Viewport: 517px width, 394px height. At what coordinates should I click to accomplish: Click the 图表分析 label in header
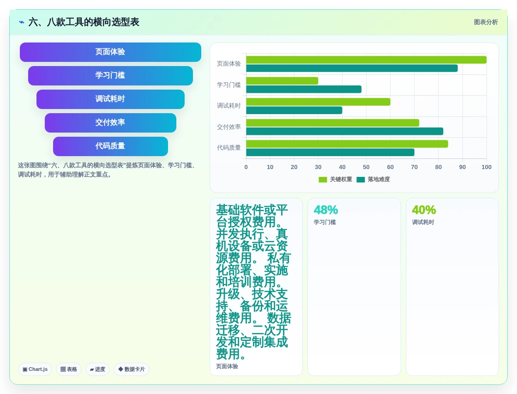(x=486, y=22)
